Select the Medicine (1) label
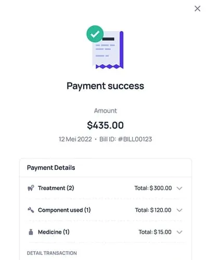Image resolution: width=208 pixels, height=260 pixels. (x=54, y=232)
